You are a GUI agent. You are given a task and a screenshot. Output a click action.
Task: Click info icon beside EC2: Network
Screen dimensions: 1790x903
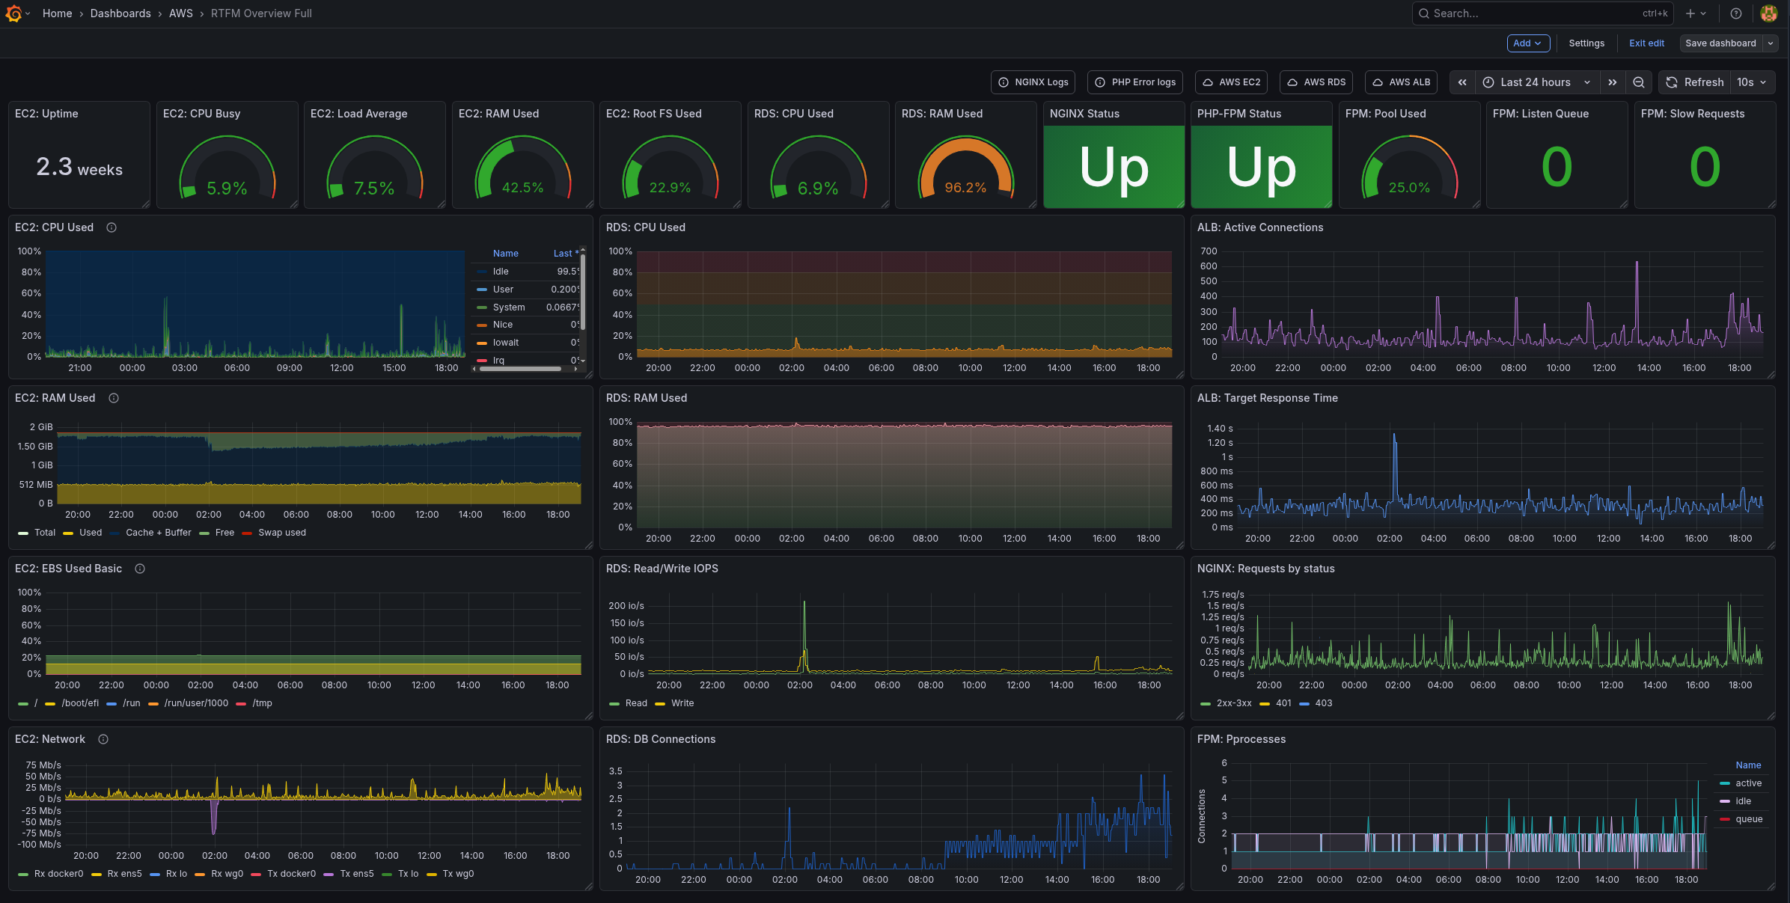pyautogui.click(x=103, y=739)
